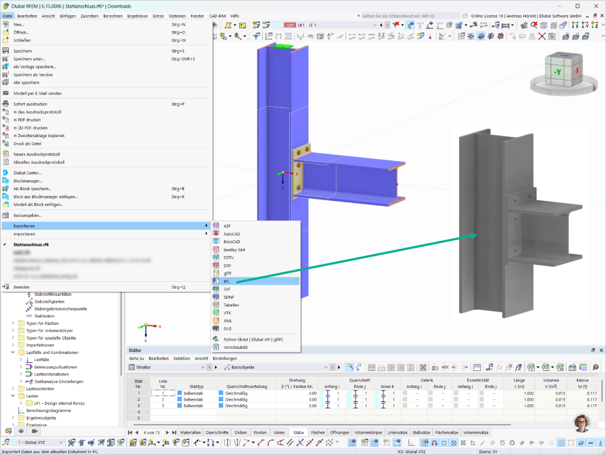Click the view cube -Y face
The image size is (606, 455).
[557, 72]
